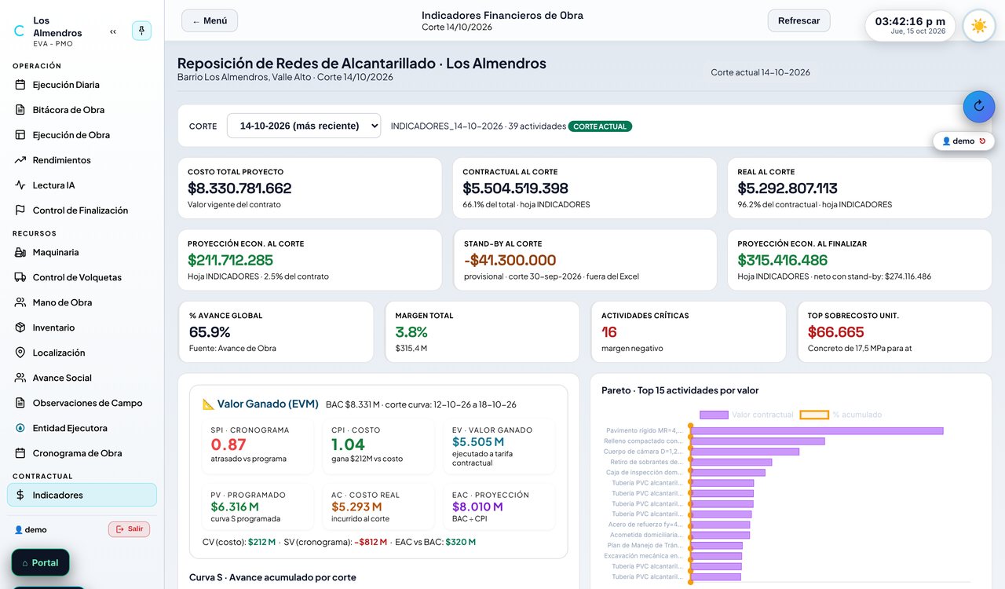Click the Stand-by value -$41.300.000

pyautogui.click(x=510, y=260)
